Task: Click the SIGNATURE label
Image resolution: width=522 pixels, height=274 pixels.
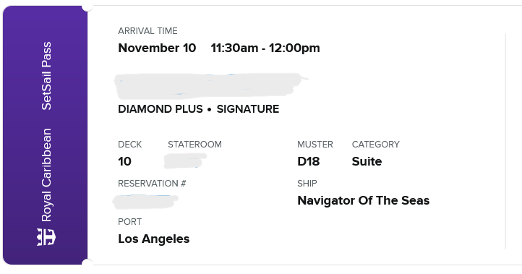Action: pyautogui.click(x=248, y=109)
